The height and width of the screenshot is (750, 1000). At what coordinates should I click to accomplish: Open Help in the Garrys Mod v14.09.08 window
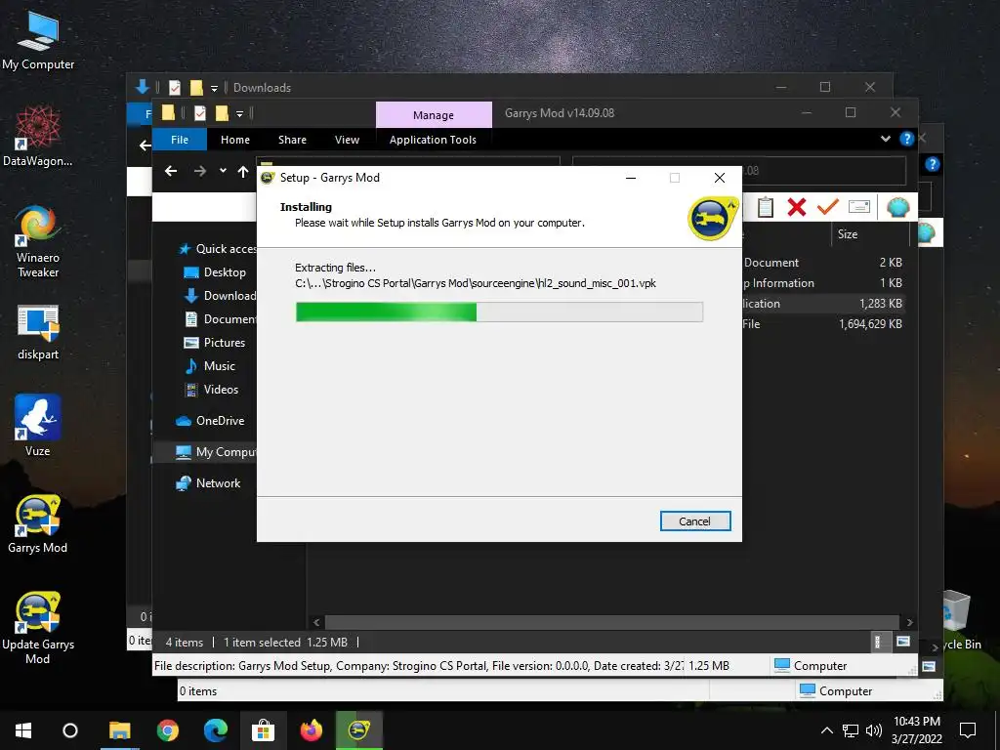point(906,139)
